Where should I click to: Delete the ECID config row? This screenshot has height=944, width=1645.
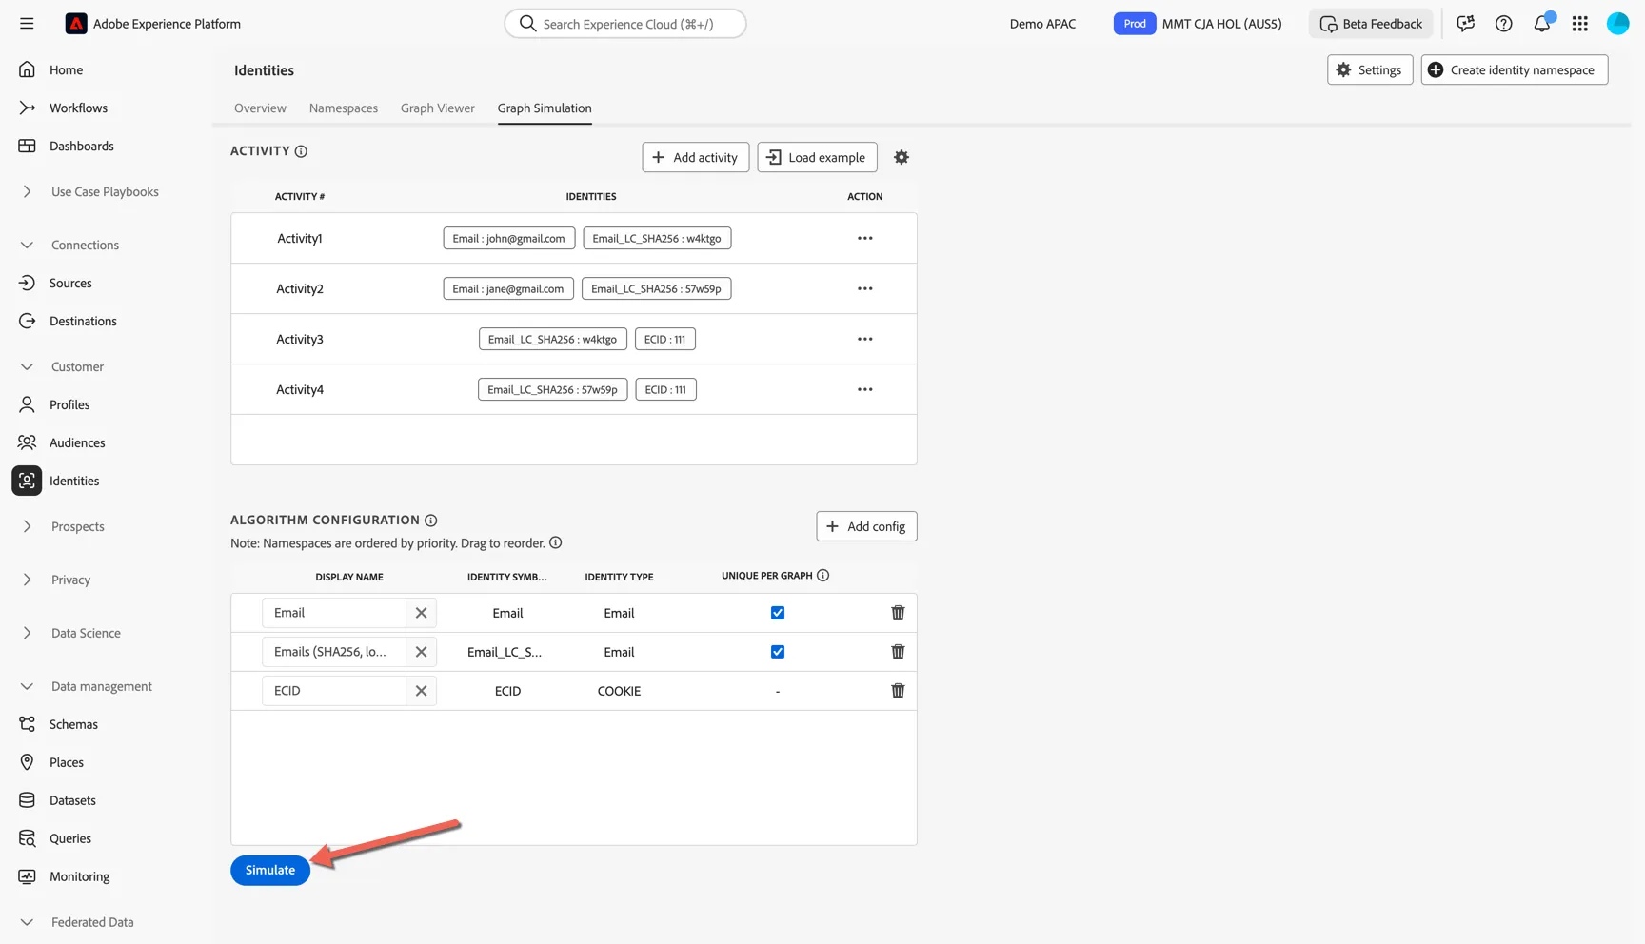(898, 691)
